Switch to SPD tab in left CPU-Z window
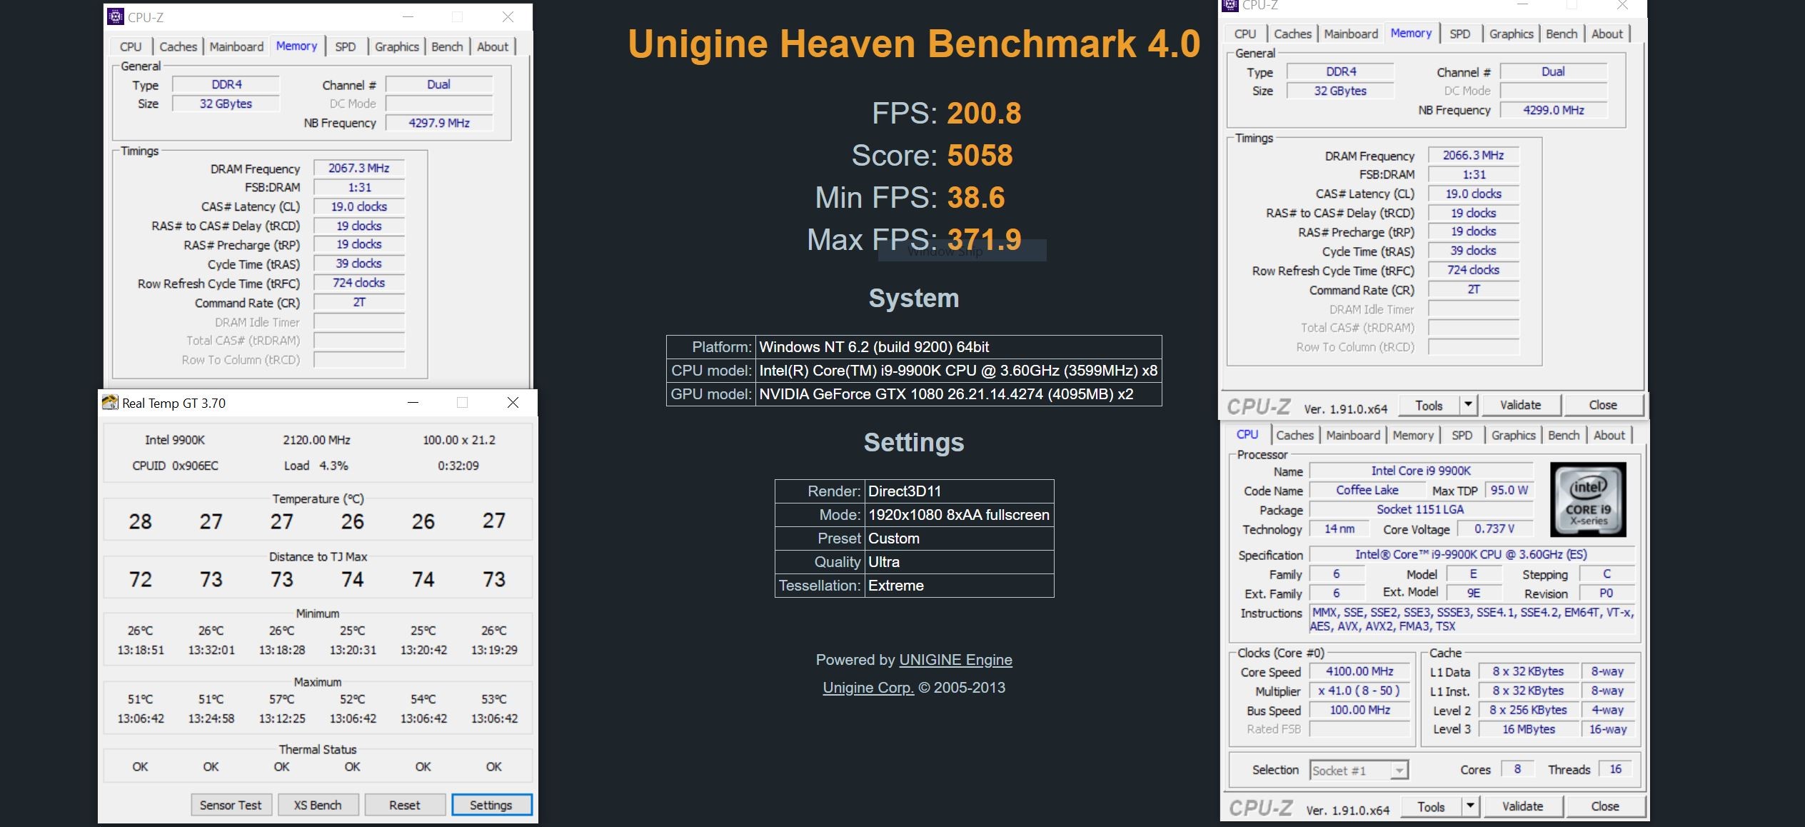The height and width of the screenshot is (827, 1805). (x=346, y=46)
